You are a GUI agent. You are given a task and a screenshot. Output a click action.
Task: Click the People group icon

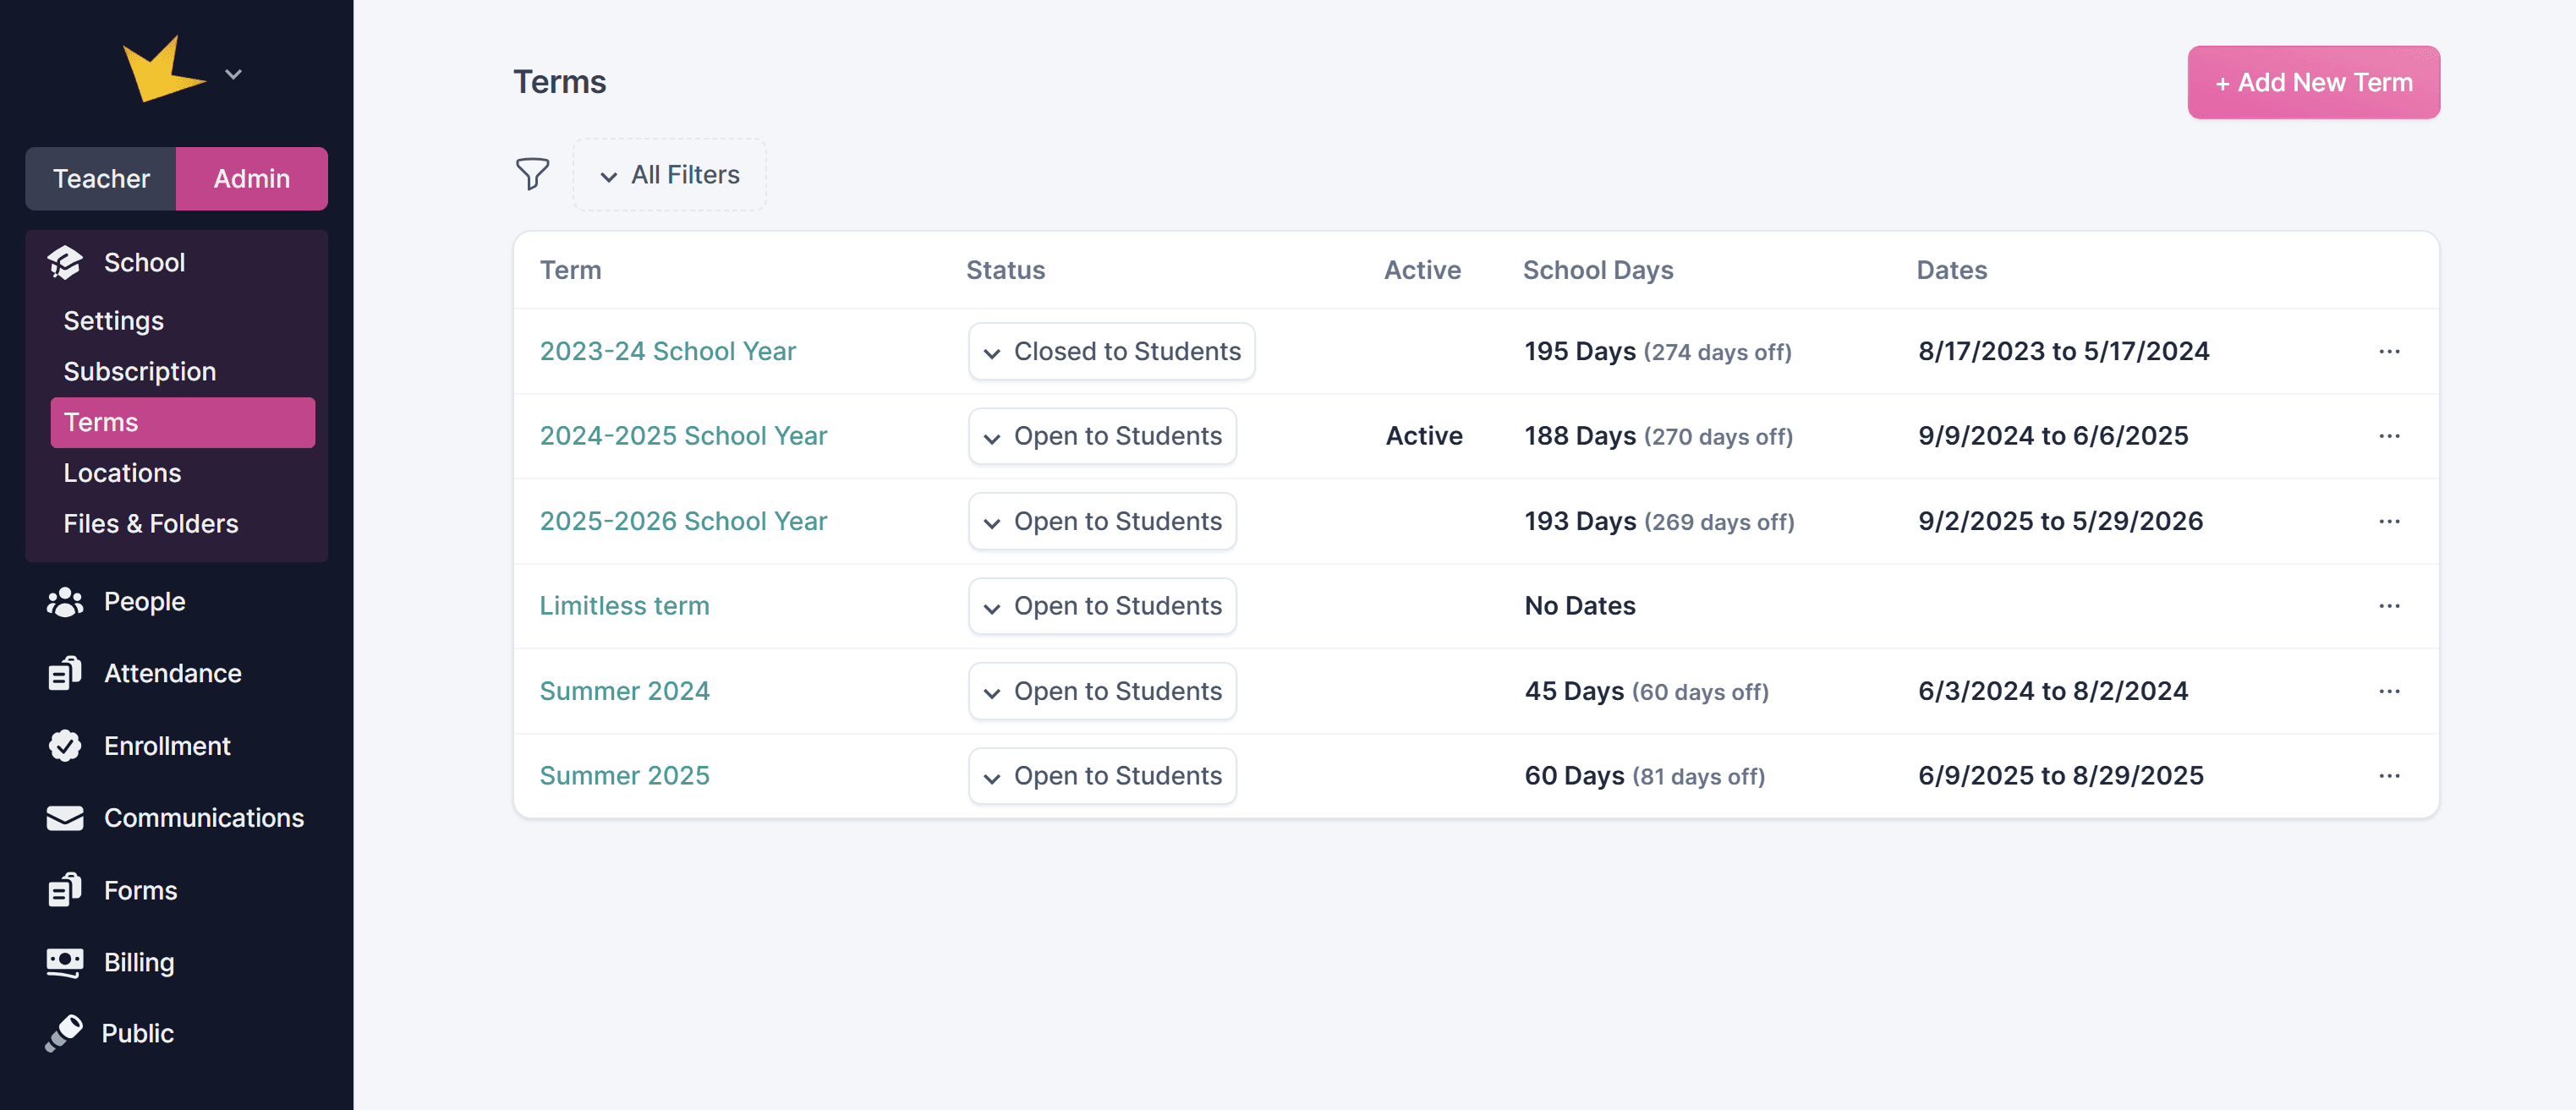tap(65, 602)
